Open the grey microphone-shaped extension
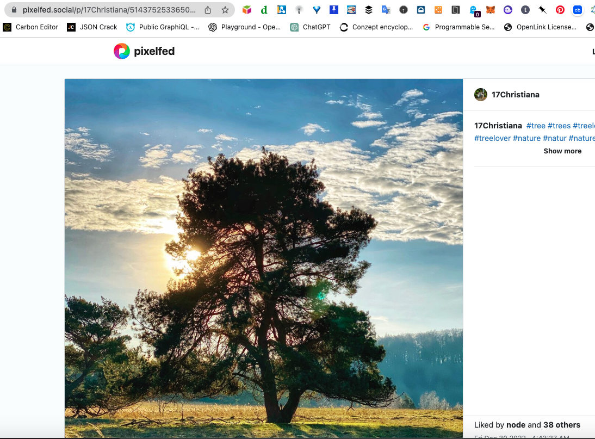 [x=299, y=10]
